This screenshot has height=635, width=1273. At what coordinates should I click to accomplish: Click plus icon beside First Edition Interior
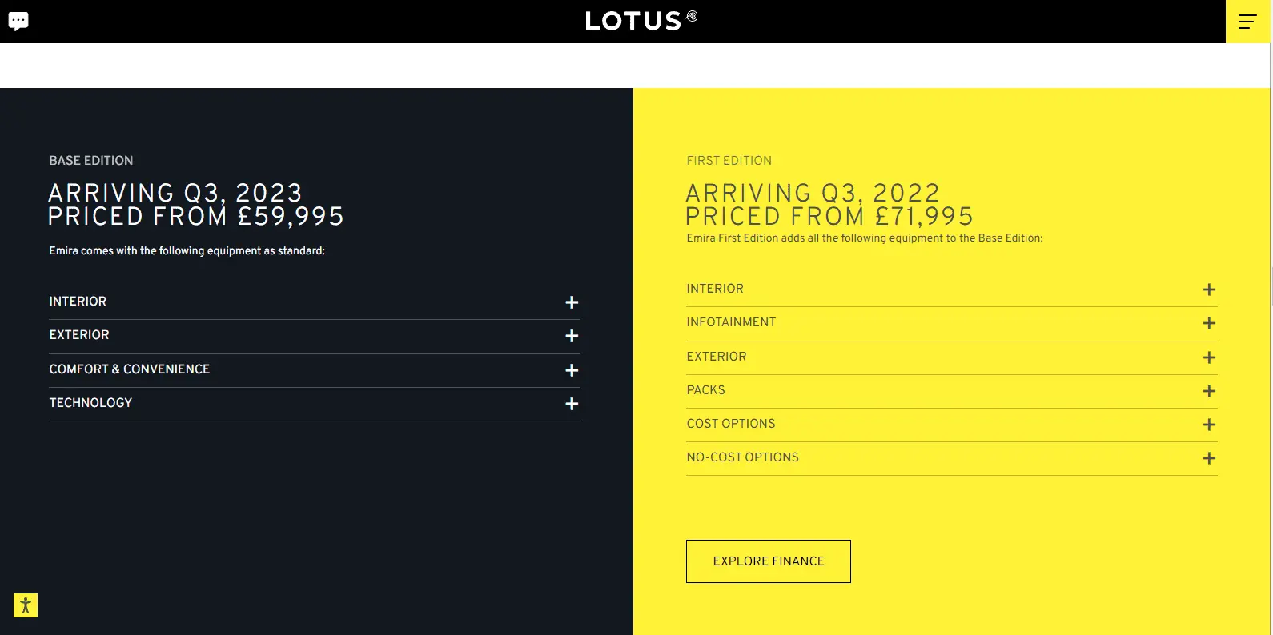click(1209, 290)
